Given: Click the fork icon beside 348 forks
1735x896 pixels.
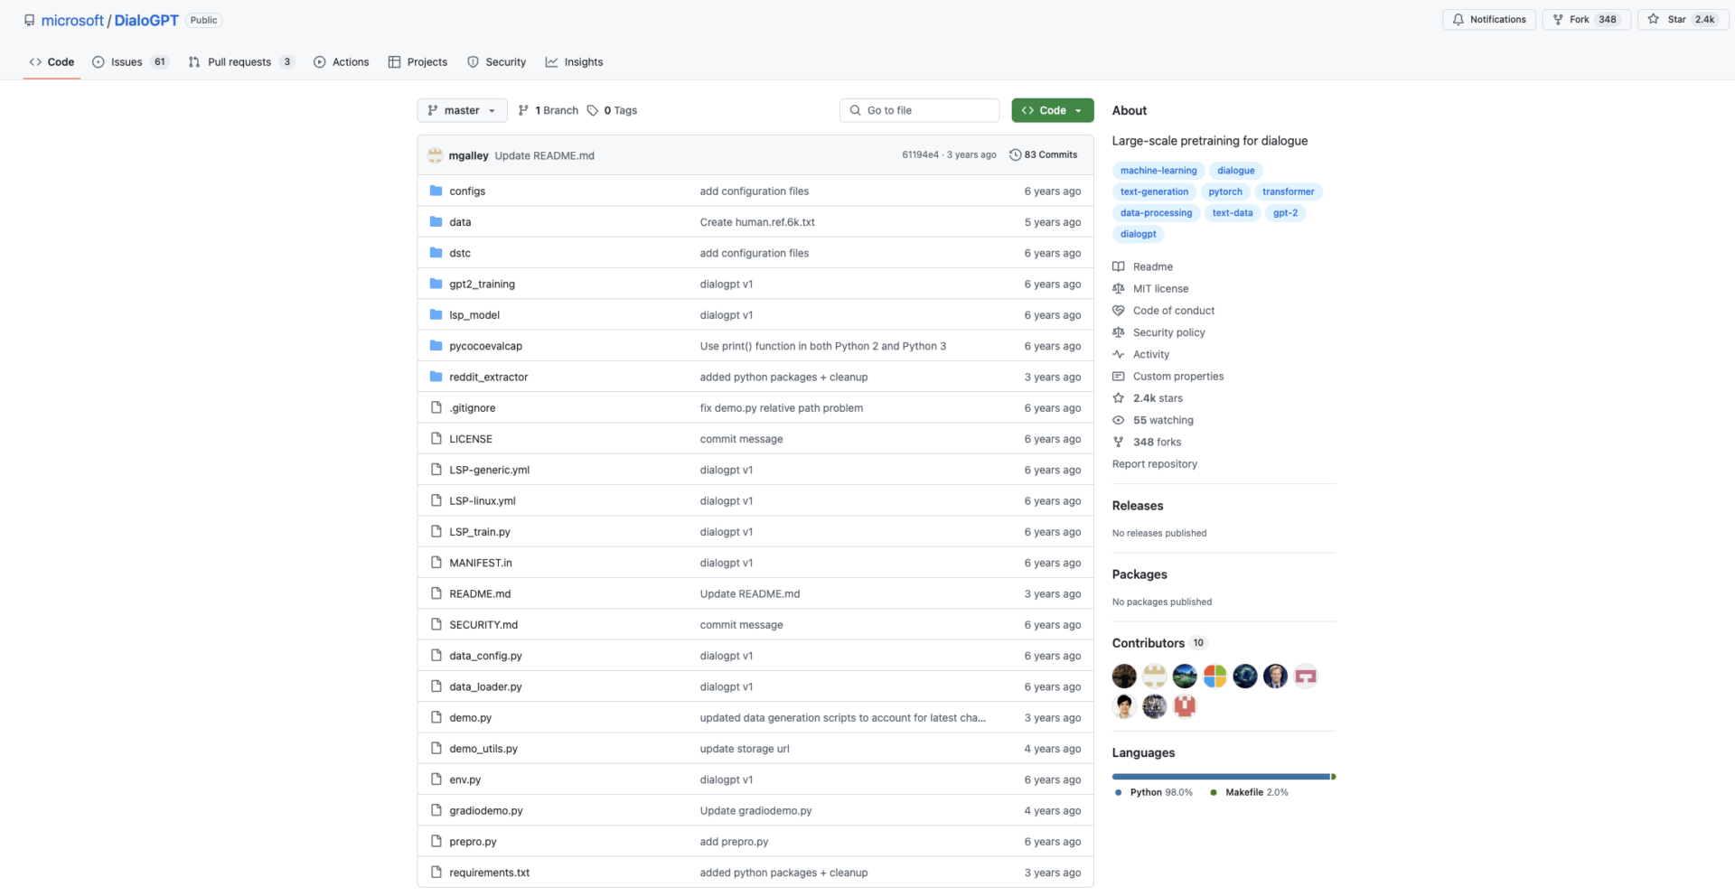Looking at the screenshot, I should click(1119, 442).
